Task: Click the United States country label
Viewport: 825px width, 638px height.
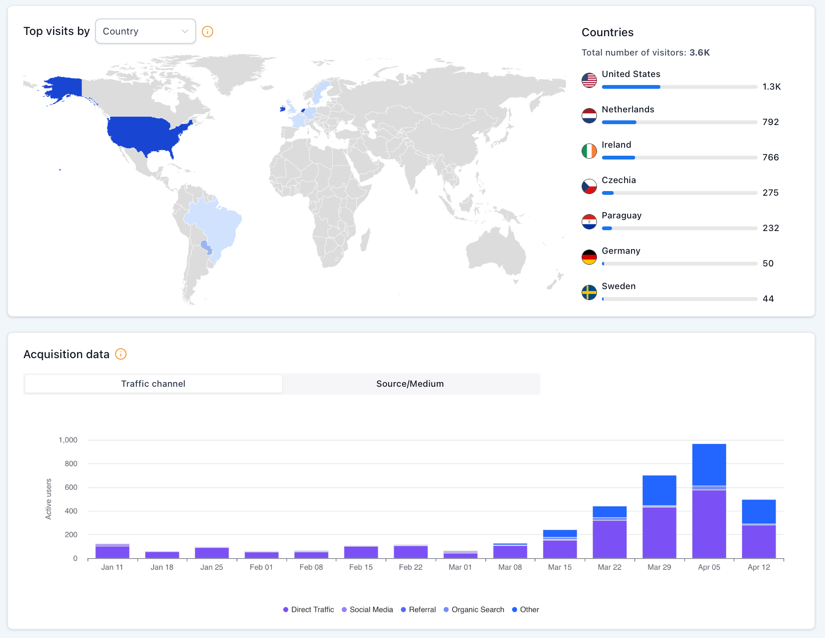Action: coord(631,74)
